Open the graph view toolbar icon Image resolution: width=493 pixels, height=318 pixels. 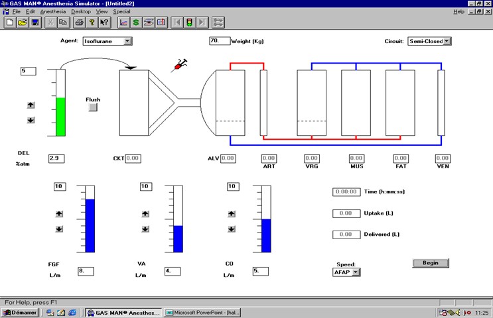coord(123,23)
